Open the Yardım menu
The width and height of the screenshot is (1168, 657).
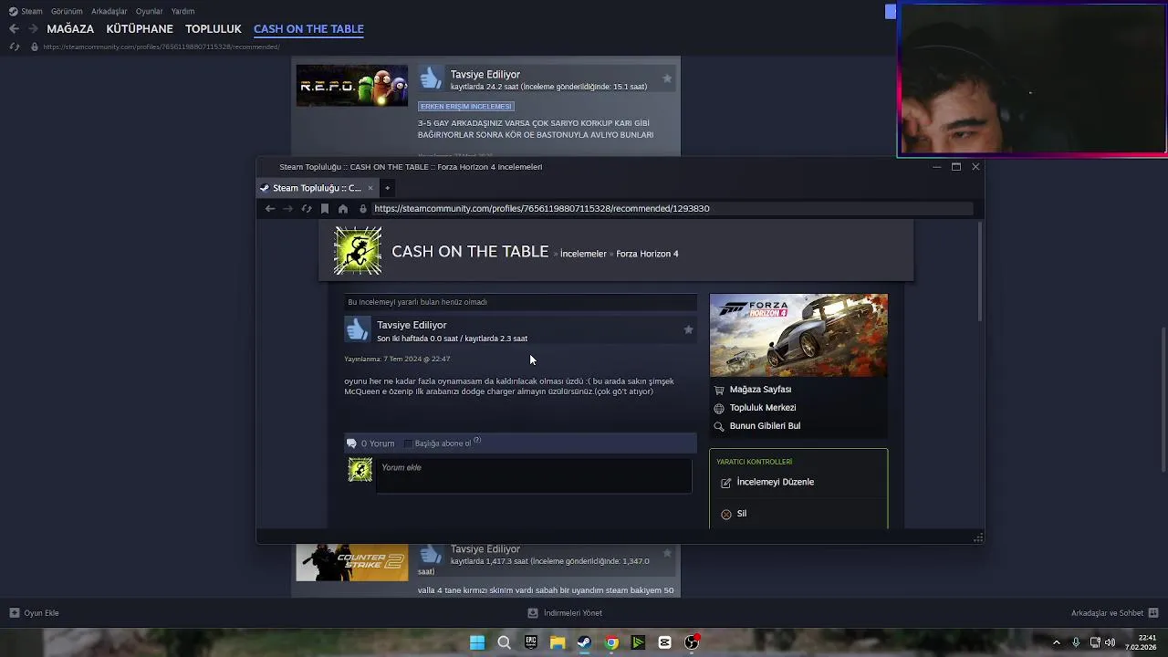[183, 11]
